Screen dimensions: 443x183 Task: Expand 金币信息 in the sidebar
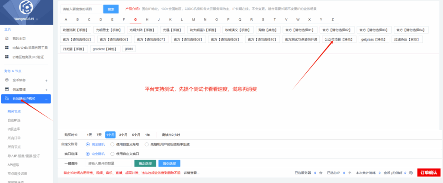[26, 80]
